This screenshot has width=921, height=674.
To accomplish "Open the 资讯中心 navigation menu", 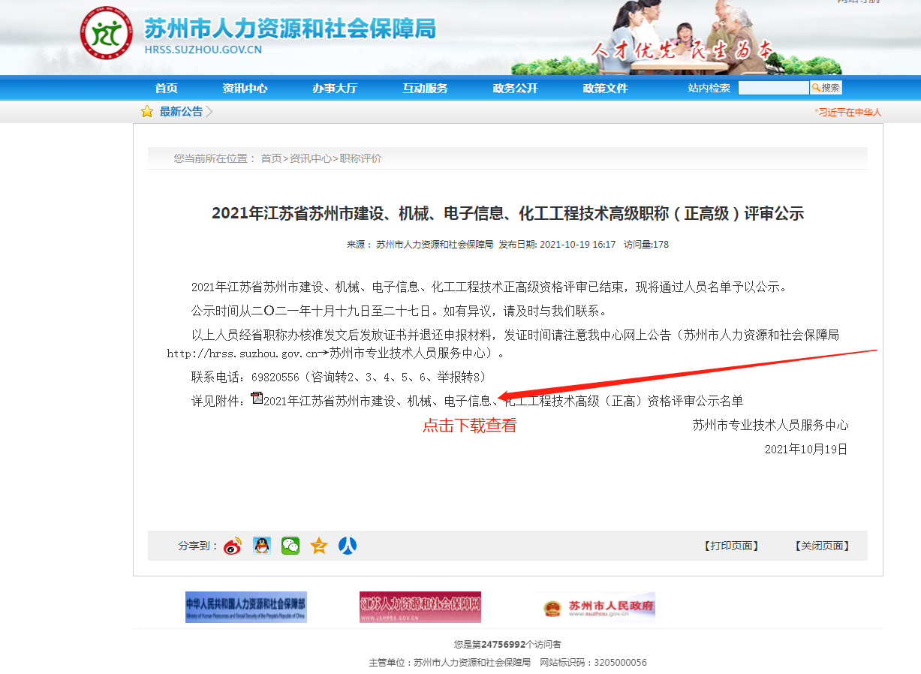I will coord(245,88).
